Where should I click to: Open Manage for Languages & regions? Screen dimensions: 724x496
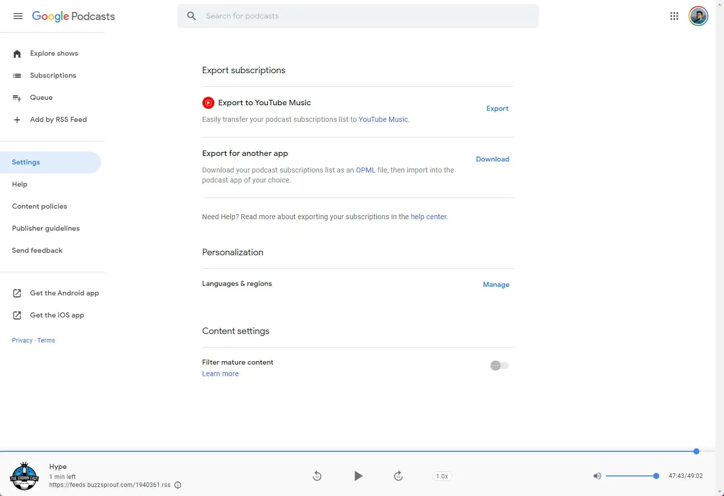tap(496, 284)
